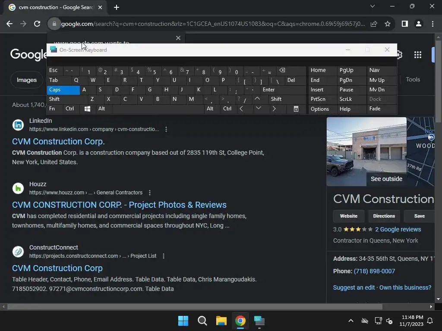Open site info padlock icon

54,24
